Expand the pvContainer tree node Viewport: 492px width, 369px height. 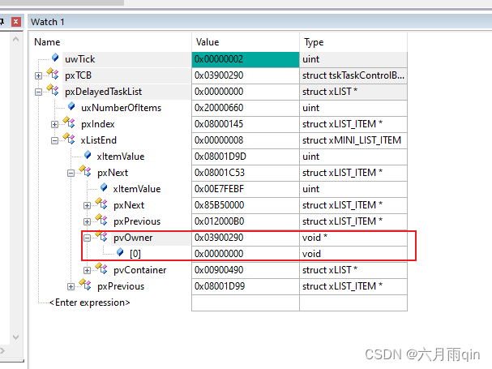88,270
